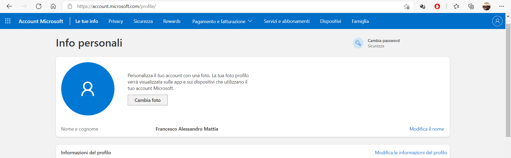Open the red Opera-style extension icon
511x158 pixels.
(437, 6)
